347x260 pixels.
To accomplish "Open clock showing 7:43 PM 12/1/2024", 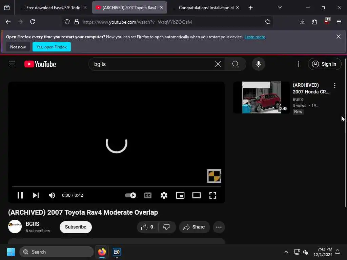I will pos(323,252).
